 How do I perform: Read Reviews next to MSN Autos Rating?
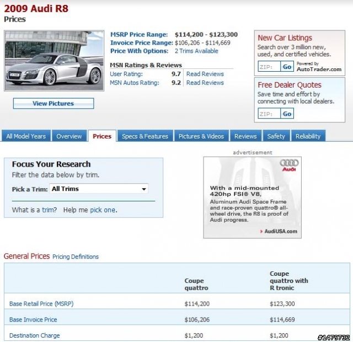[205, 83]
